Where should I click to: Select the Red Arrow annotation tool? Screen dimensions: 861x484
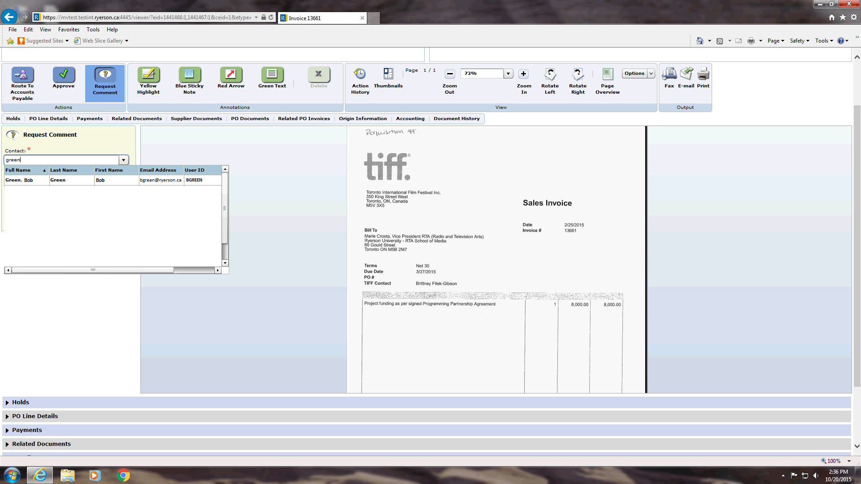pyautogui.click(x=230, y=75)
